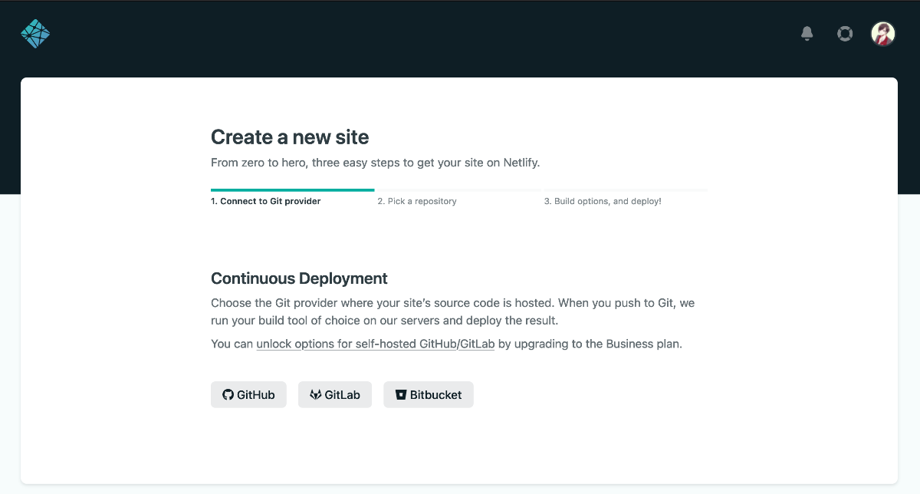This screenshot has width=920, height=494.
Task: Connect using the Bitbucket provider button
Action: click(x=428, y=394)
